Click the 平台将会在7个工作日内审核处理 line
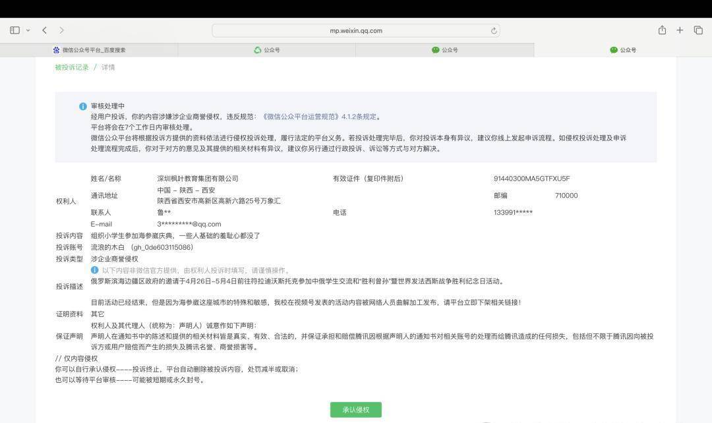The height and width of the screenshot is (423, 712). (143, 128)
